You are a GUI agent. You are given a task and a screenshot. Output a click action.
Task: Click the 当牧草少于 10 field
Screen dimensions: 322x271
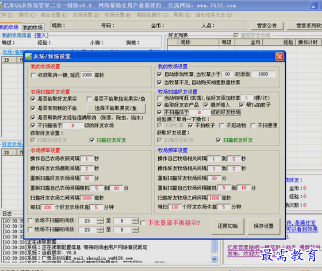227,74
